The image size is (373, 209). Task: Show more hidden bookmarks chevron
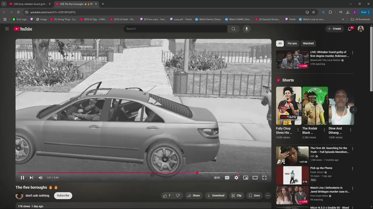pyautogui.click(x=343, y=19)
